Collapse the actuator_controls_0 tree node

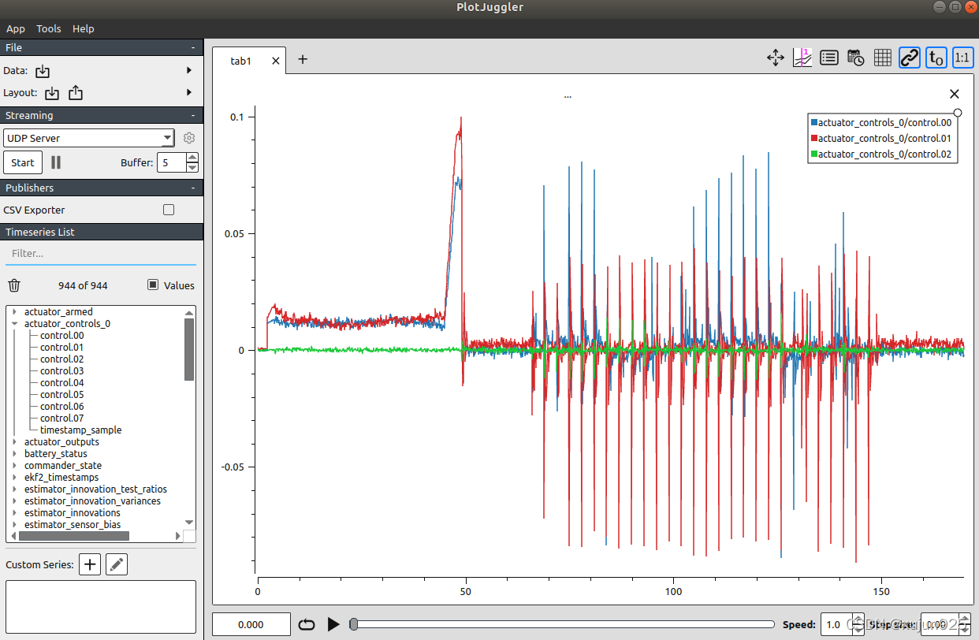14,324
